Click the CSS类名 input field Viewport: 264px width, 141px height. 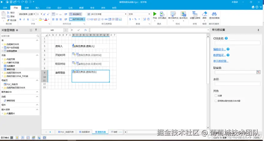click(x=237, y=43)
